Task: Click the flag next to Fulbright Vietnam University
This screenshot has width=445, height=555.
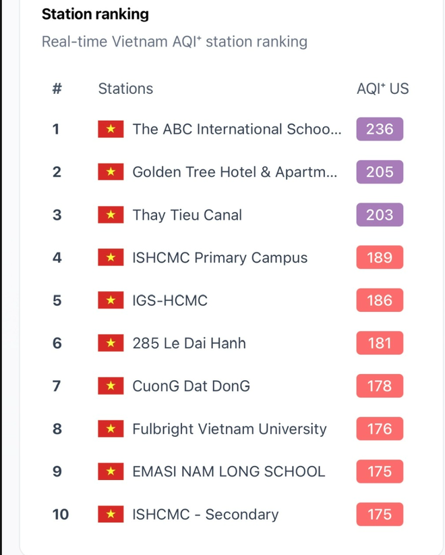Action: 111,429
